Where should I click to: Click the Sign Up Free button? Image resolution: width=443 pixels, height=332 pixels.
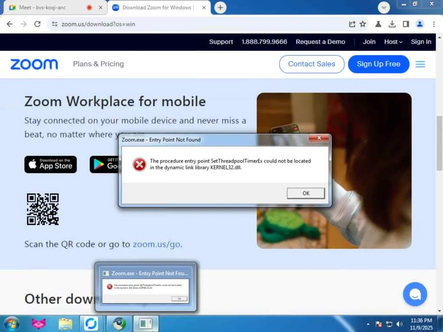coord(379,64)
